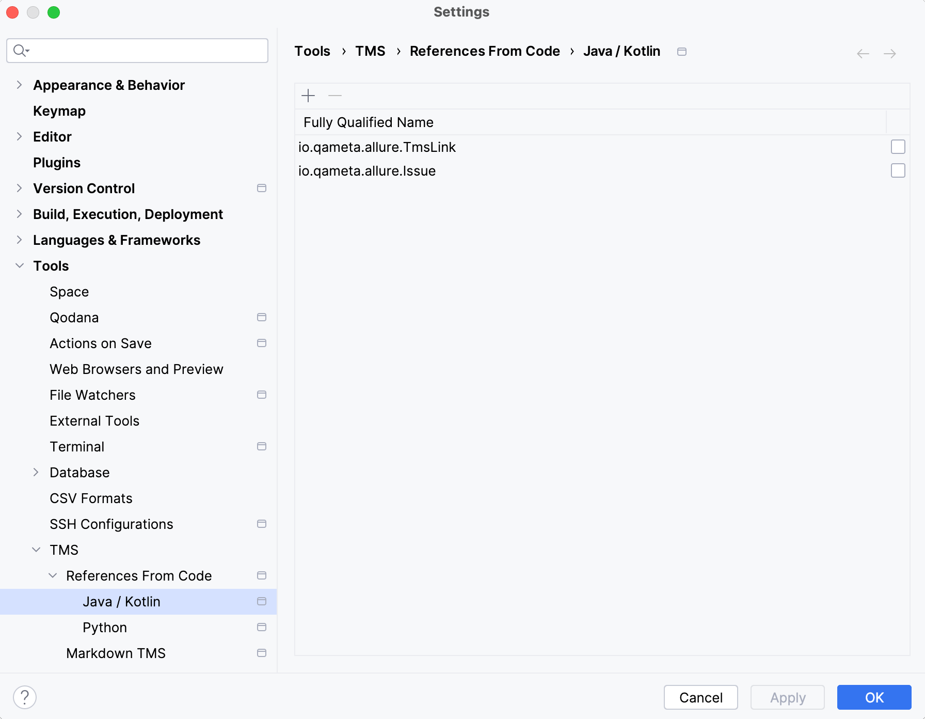Navigate back with the left arrow
This screenshot has width=925, height=719.
click(863, 53)
